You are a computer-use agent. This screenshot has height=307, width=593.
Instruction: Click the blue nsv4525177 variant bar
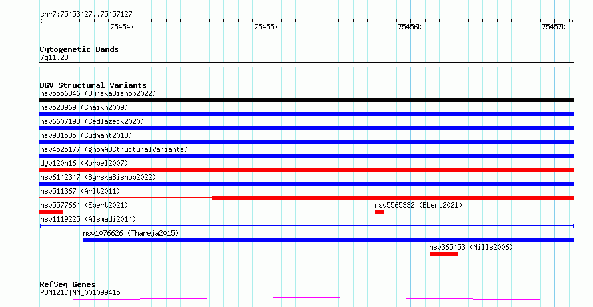click(x=306, y=156)
